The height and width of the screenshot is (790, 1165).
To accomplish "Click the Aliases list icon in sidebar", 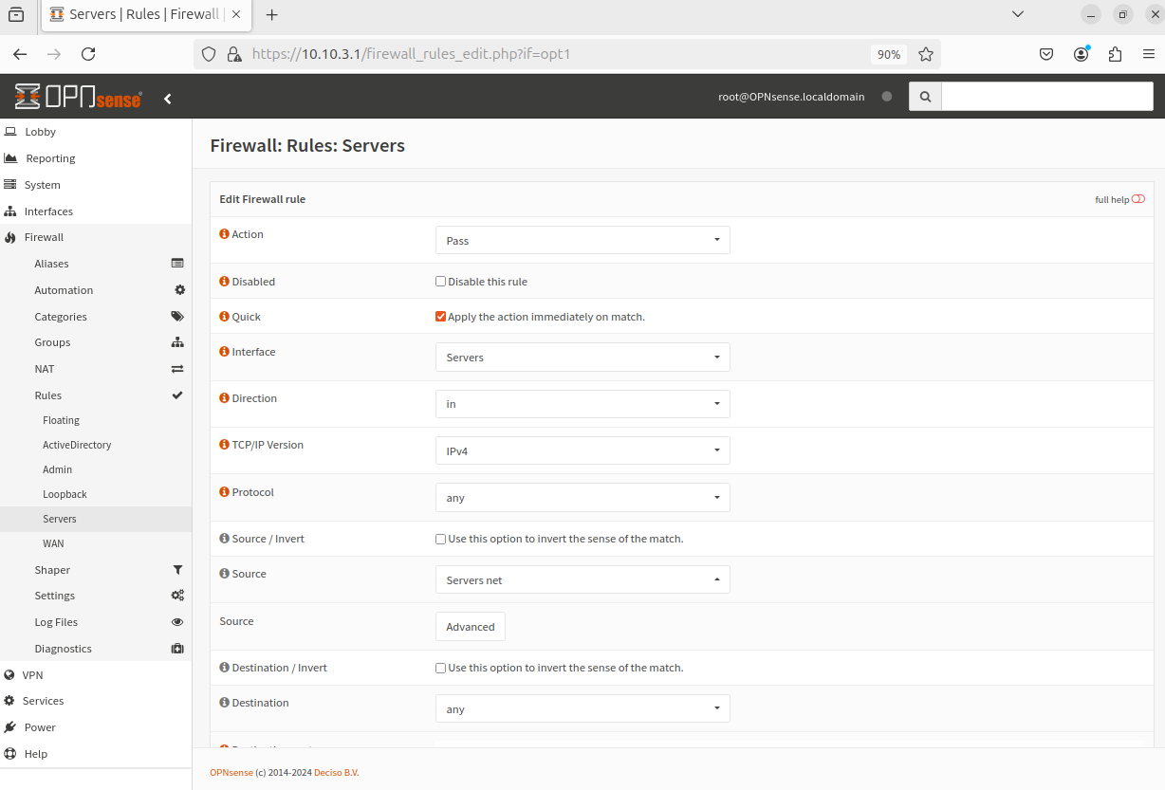I will (x=177, y=264).
